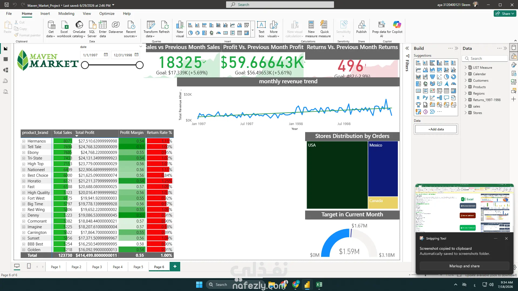Add a New visual to canvas
518x291 pixels.
tap(180, 29)
